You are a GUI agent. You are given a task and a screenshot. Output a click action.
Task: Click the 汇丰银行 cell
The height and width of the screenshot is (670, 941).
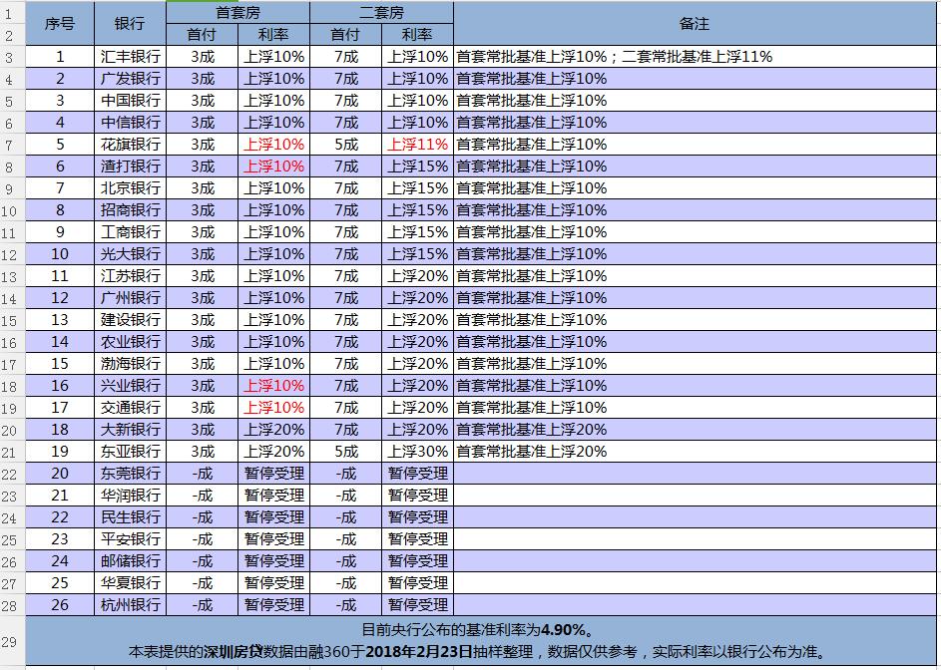coord(130,57)
